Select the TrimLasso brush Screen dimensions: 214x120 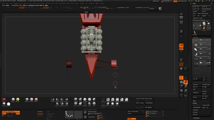point(57,99)
